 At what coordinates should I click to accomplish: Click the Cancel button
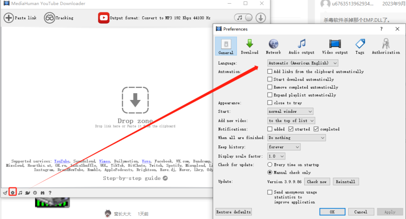pyautogui.click(x=361, y=212)
